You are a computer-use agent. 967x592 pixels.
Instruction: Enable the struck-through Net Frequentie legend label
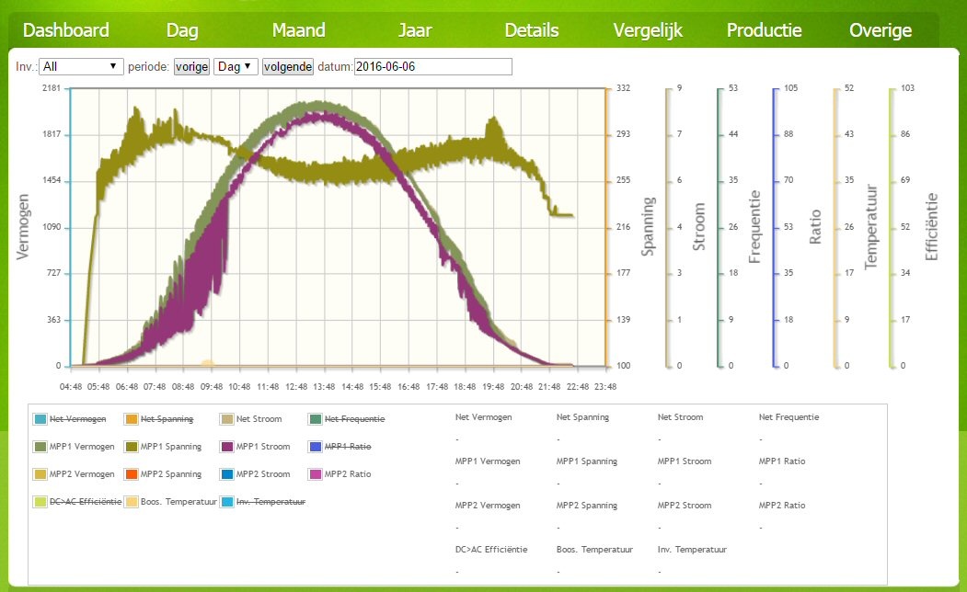[x=354, y=419]
